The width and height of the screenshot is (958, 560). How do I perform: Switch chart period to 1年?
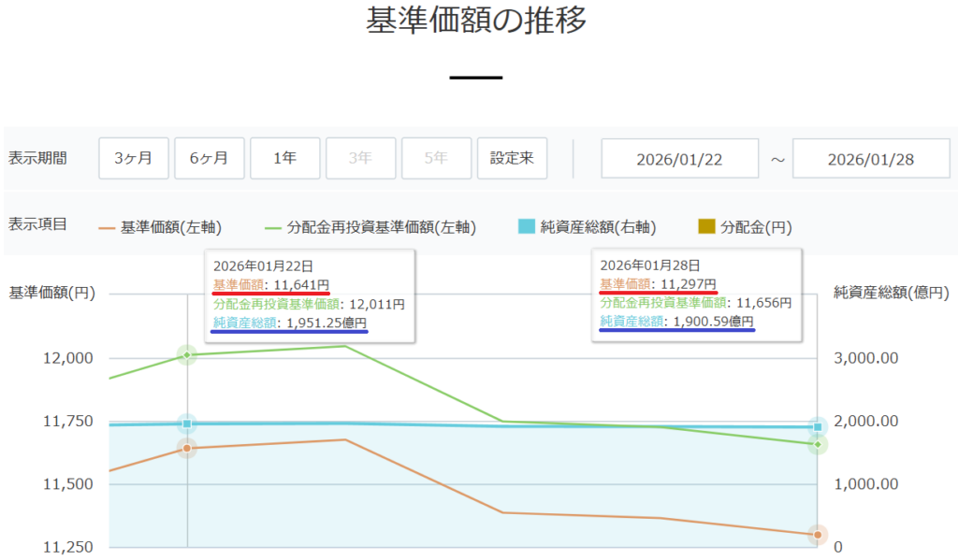284,158
